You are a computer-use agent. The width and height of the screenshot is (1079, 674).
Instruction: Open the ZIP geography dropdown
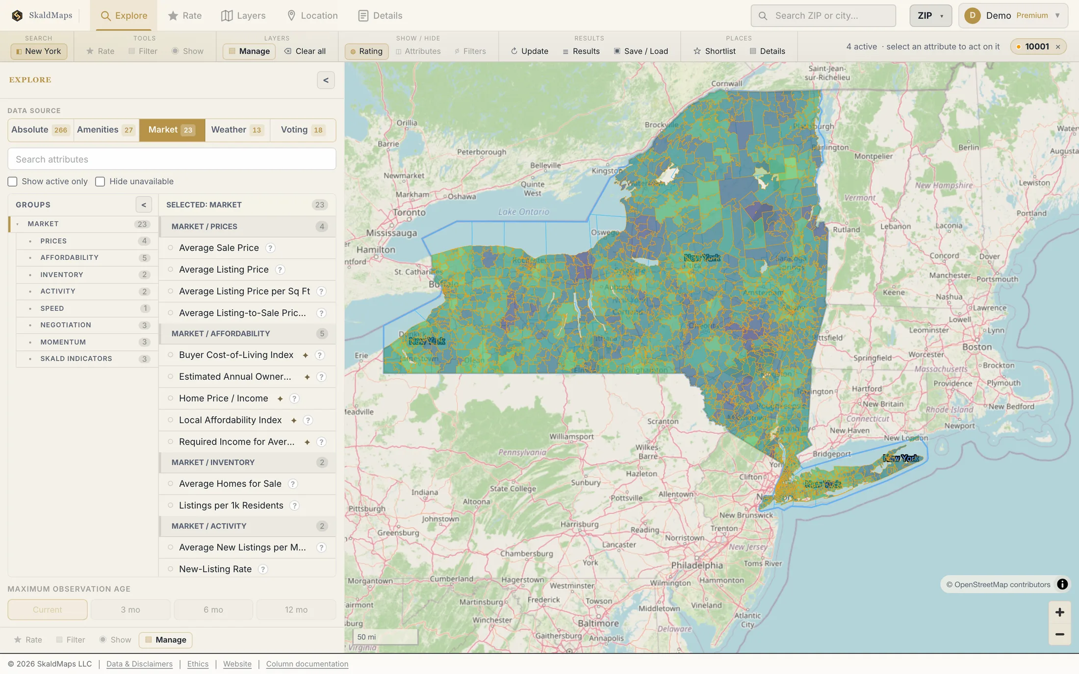point(930,16)
